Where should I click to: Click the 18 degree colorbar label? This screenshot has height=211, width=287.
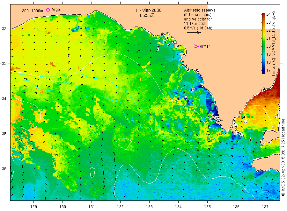[268, 62]
